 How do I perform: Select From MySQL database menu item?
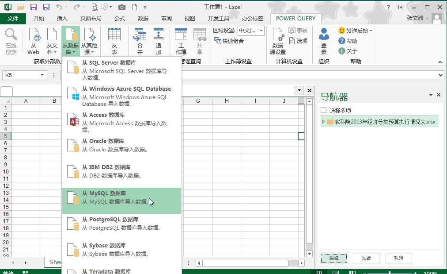point(122,201)
